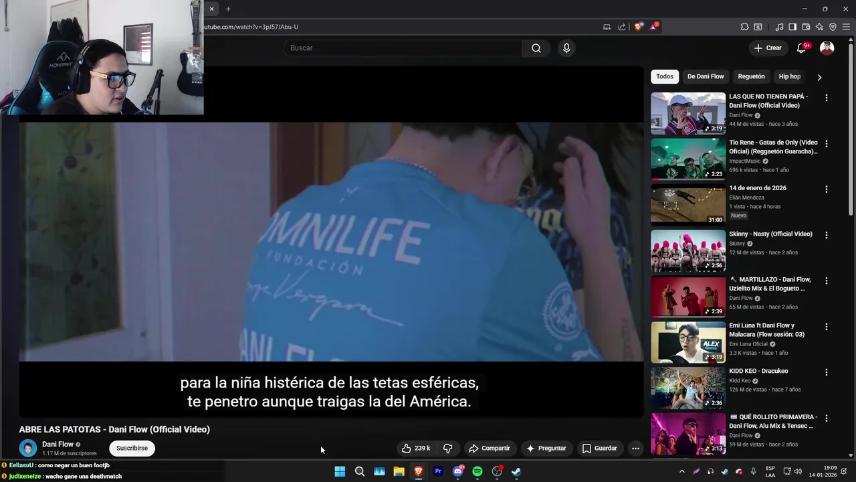856x482 pixels.
Task: Open Skinny - Nasty video thumbnail
Action: pos(688,250)
